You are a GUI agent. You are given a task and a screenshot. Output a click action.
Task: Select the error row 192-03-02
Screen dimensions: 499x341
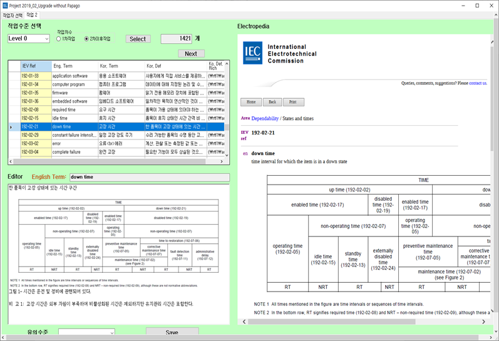(116, 143)
